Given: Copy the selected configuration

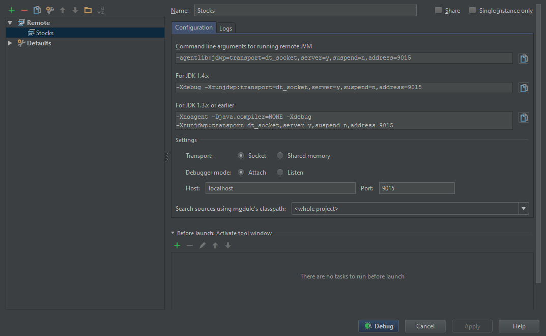Looking at the screenshot, I should (x=37, y=10).
